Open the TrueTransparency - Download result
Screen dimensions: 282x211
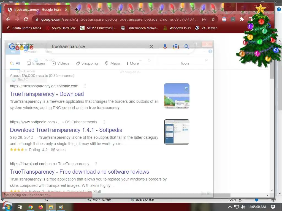tap(47, 94)
